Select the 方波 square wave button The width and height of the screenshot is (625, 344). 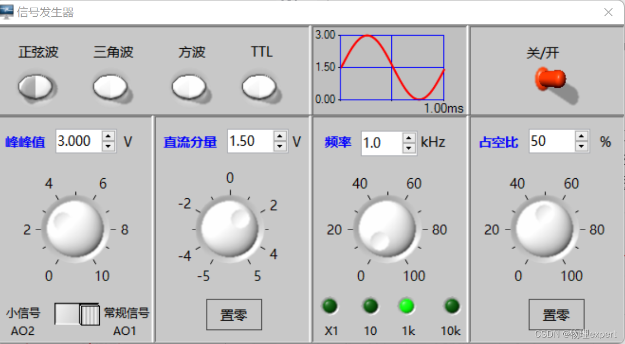click(189, 86)
